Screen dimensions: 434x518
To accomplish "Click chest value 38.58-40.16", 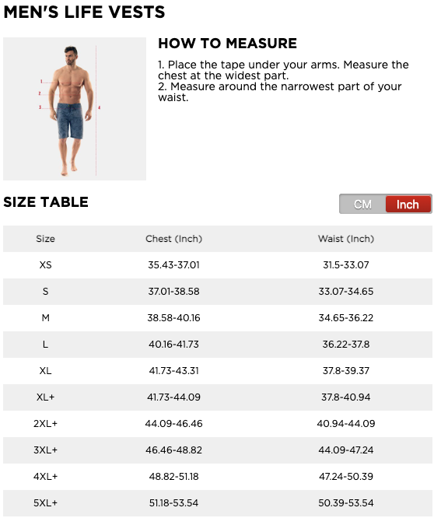I will (173, 318).
